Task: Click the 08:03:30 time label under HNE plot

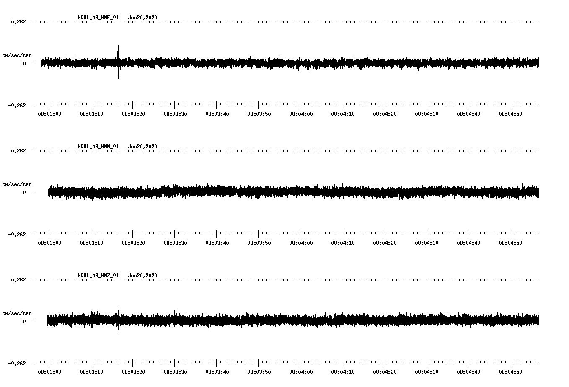Action: (175, 114)
